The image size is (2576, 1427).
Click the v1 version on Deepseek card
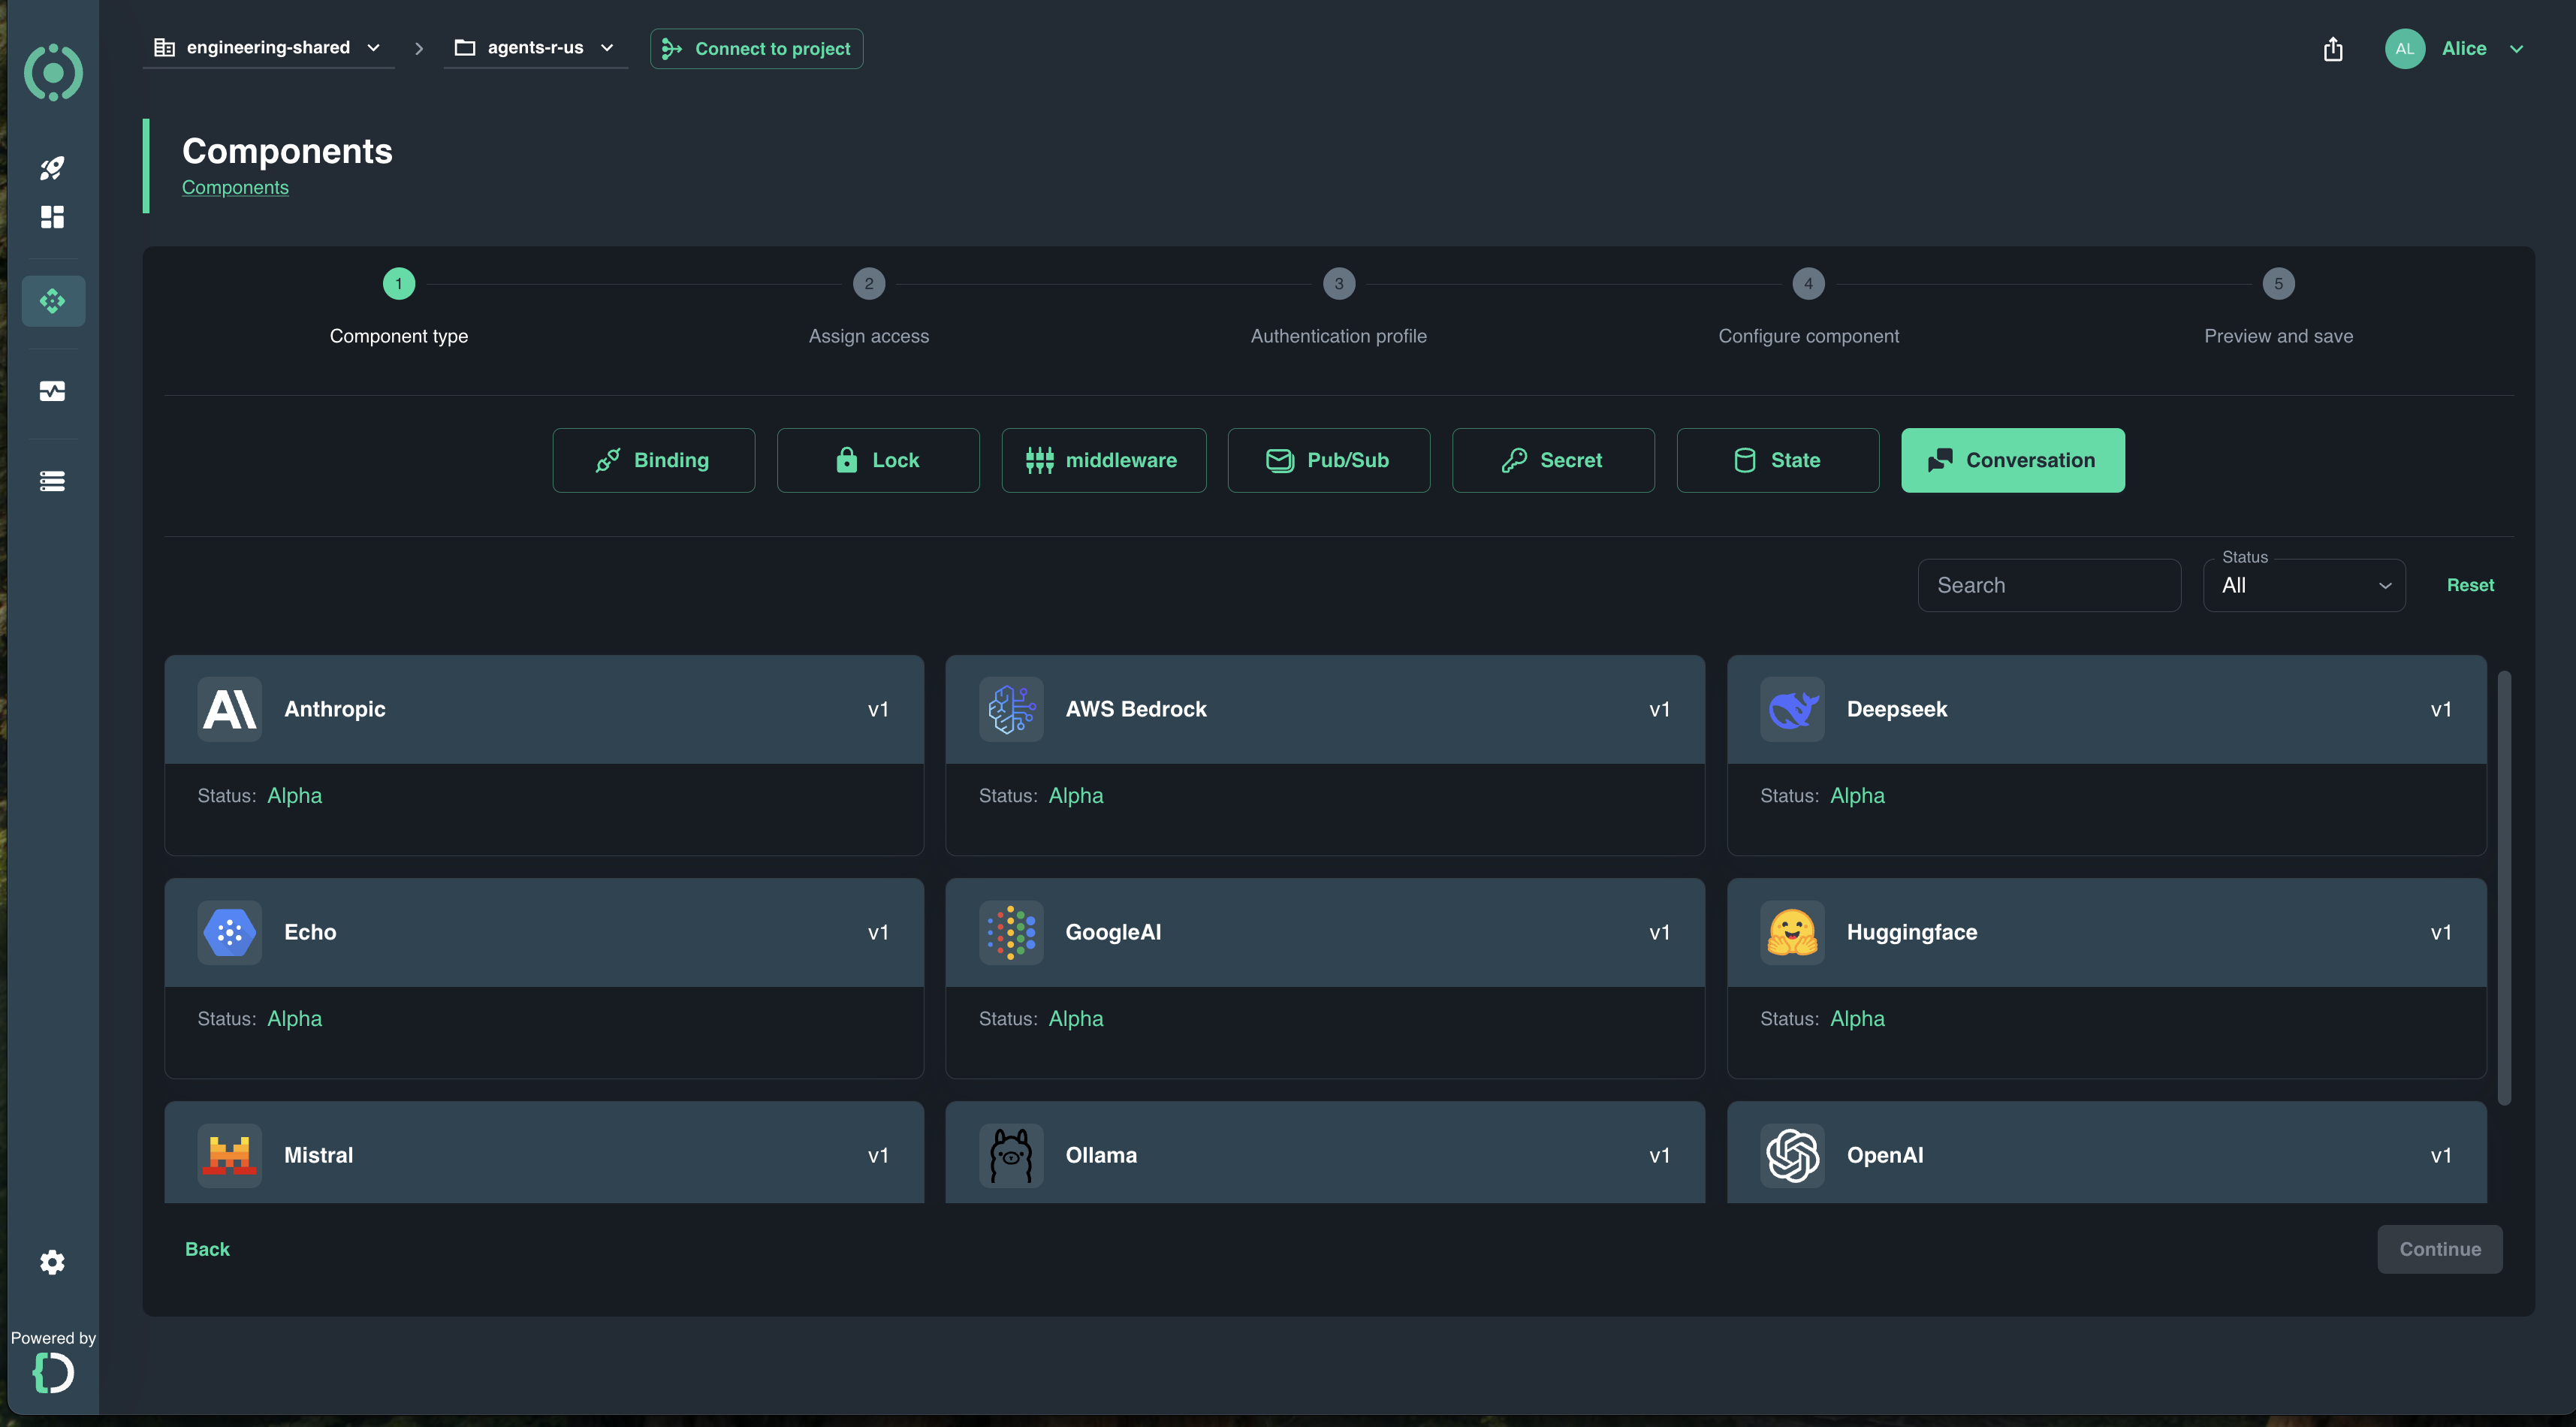coord(2440,709)
